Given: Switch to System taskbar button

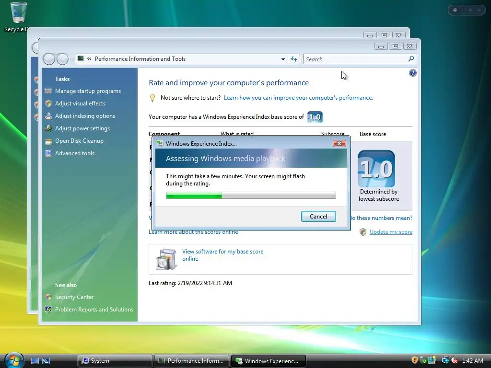Looking at the screenshot, I should 115,361.
